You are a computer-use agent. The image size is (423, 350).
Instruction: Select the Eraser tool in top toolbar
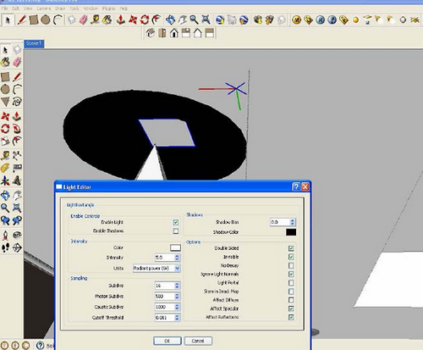pos(84,19)
